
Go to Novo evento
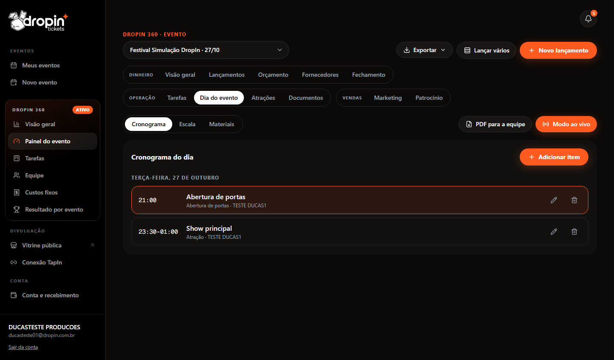click(53, 82)
